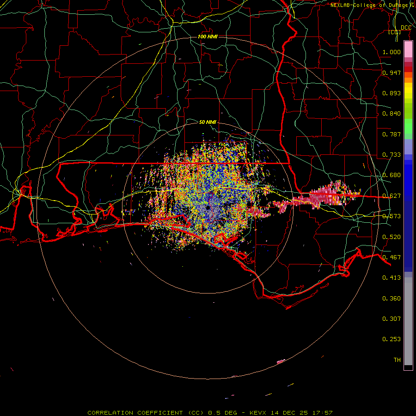416x416 pixels.
Task: Click the bright green segment of the color bar
Action: click(x=408, y=126)
